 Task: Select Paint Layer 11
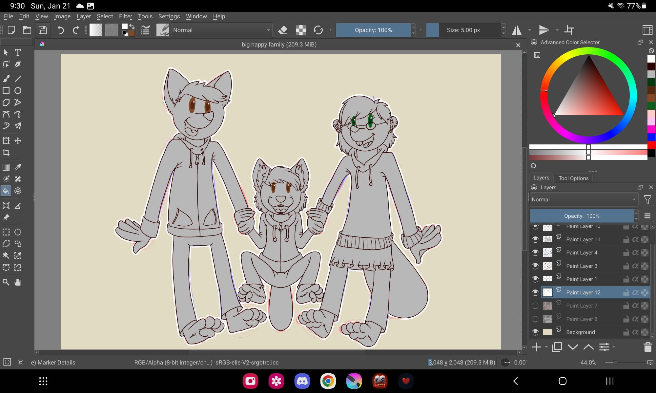[583, 239]
